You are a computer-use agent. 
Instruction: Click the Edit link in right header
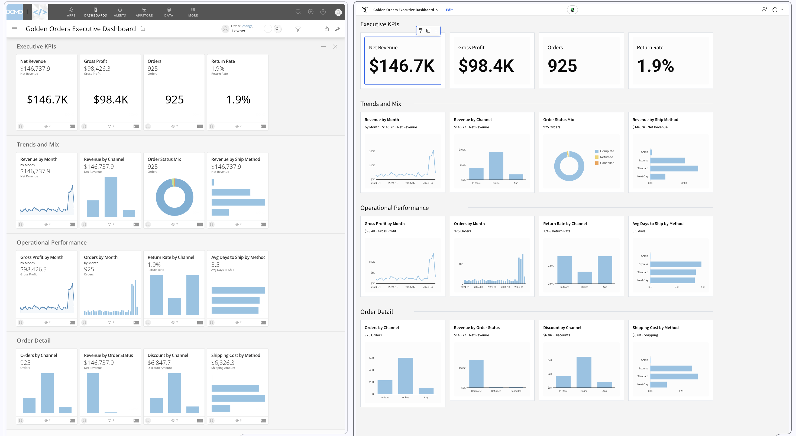click(x=449, y=10)
